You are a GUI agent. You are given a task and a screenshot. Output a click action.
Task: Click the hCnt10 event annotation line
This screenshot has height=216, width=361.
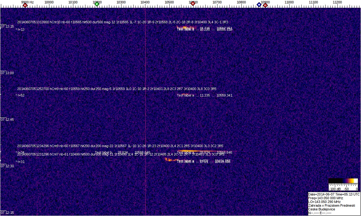123,22
